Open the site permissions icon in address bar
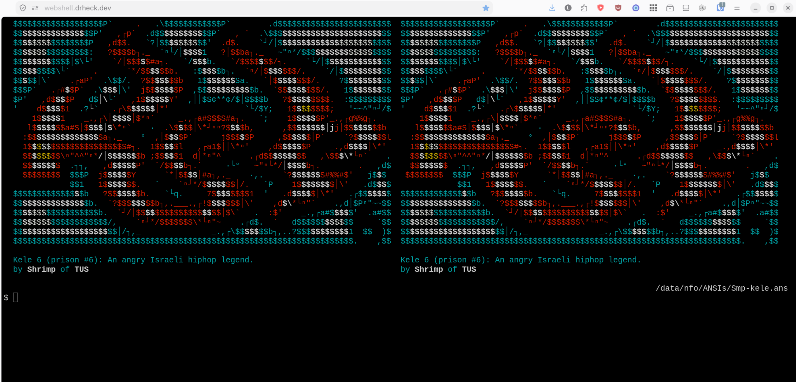The image size is (796, 382). point(35,8)
